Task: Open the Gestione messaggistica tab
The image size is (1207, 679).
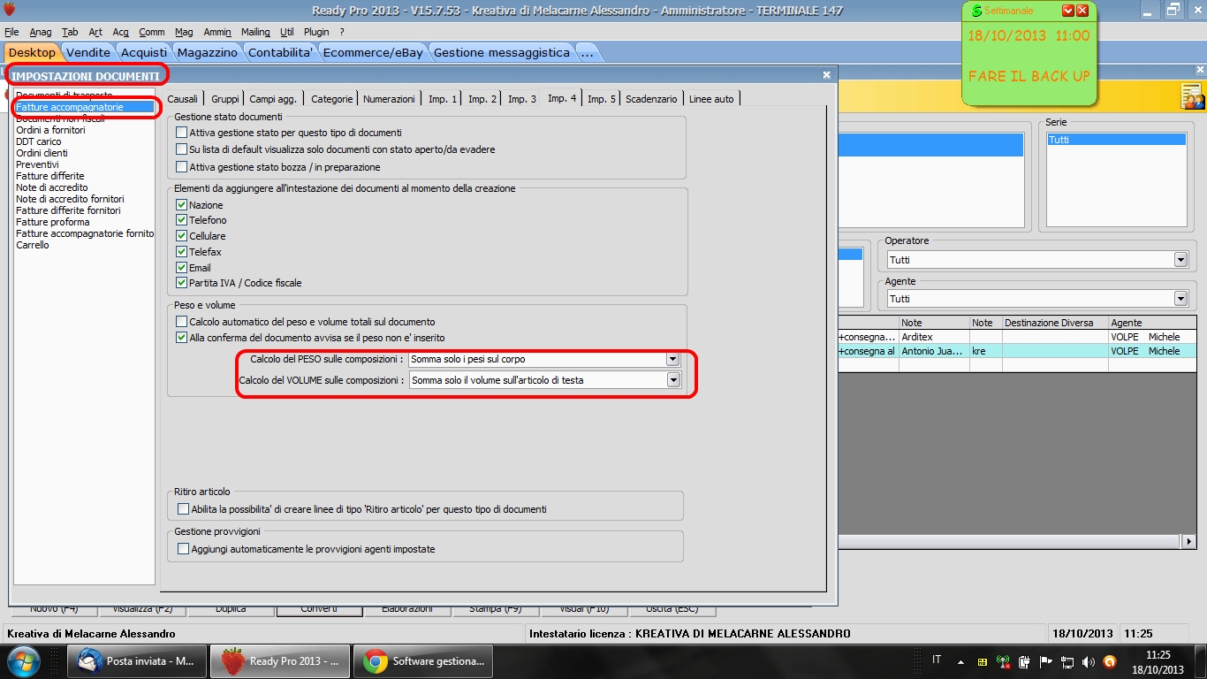Action: 502,52
